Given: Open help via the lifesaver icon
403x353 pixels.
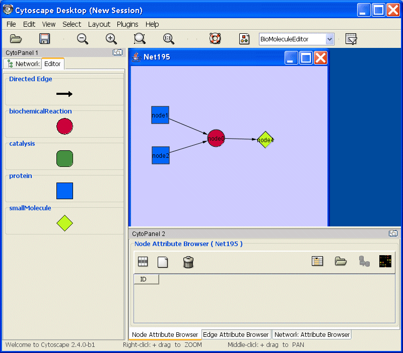Looking at the screenshot, I should click(215, 39).
